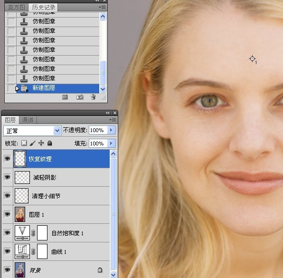283x278 pixels.
Task: Select the 新建图层 history state
Action: [x=58, y=88]
